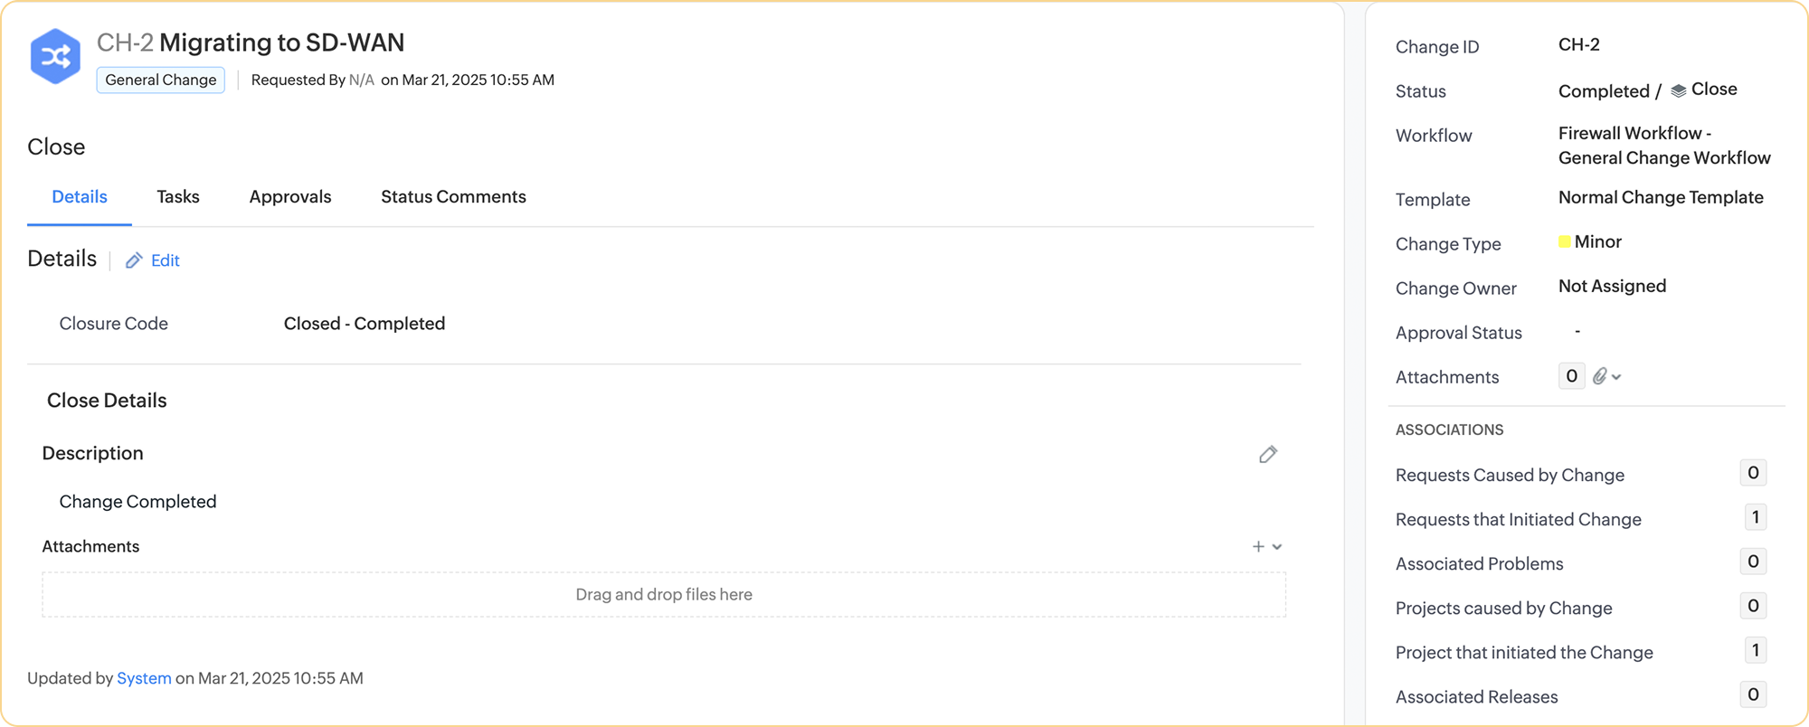Select the General Change label
The height and width of the screenshot is (727, 1809).
coord(160,80)
